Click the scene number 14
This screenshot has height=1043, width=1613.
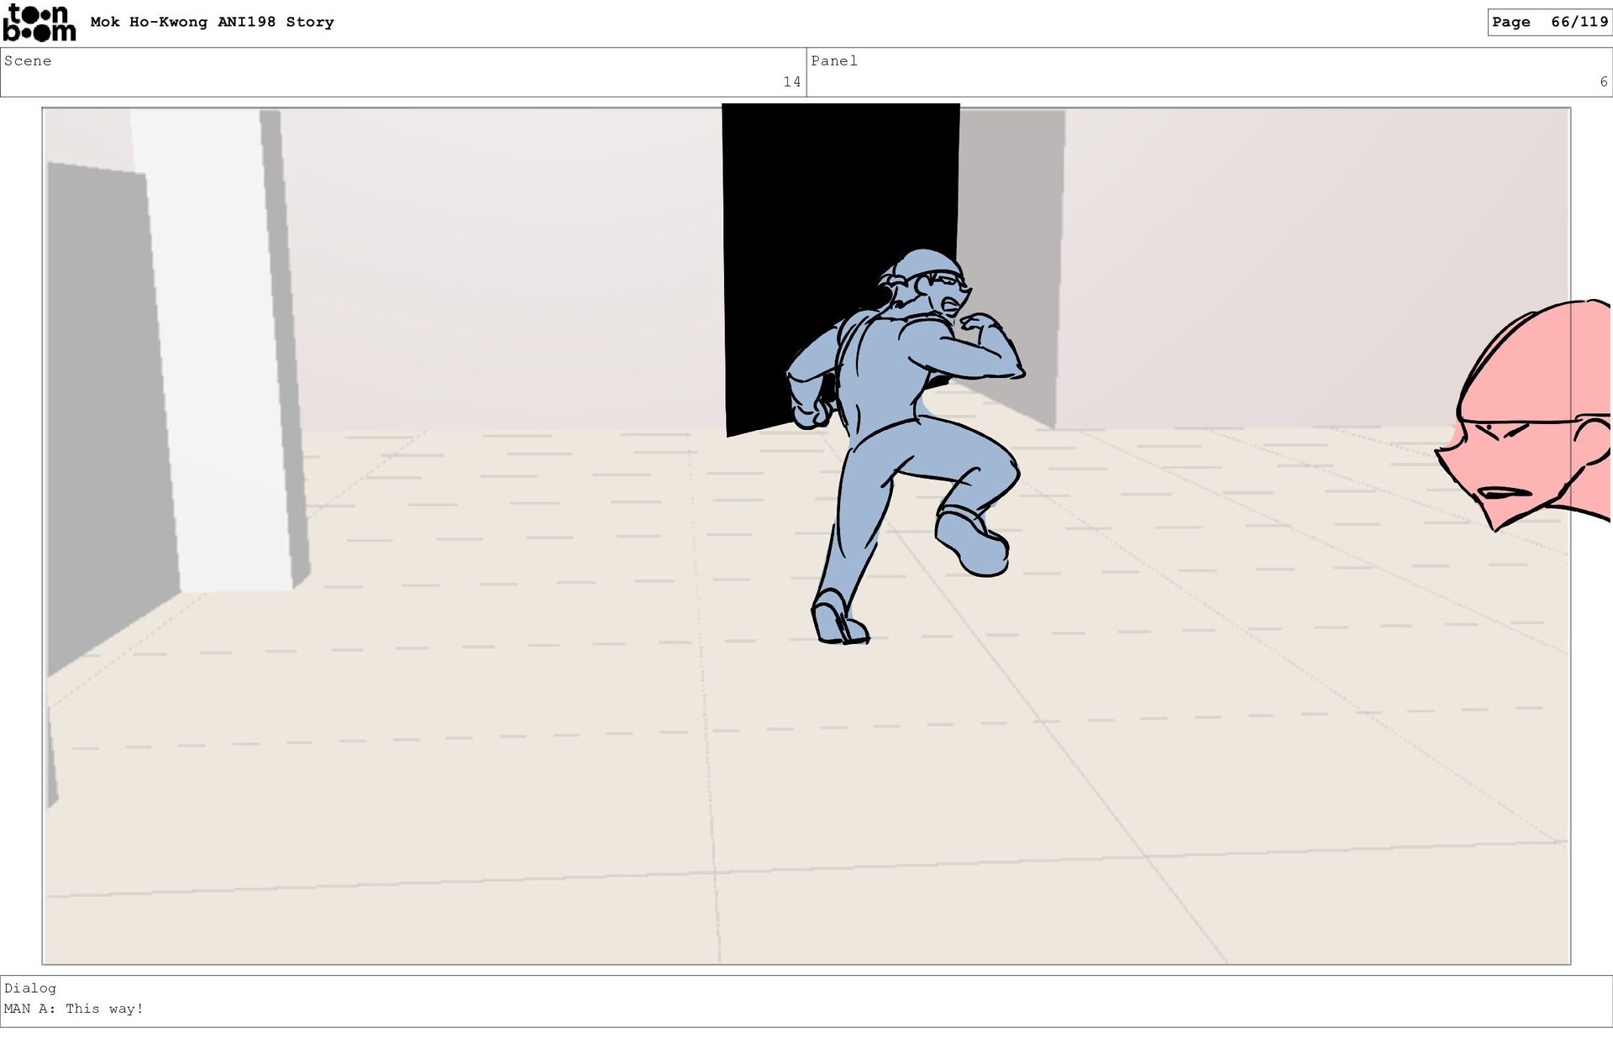pos(791,82)
